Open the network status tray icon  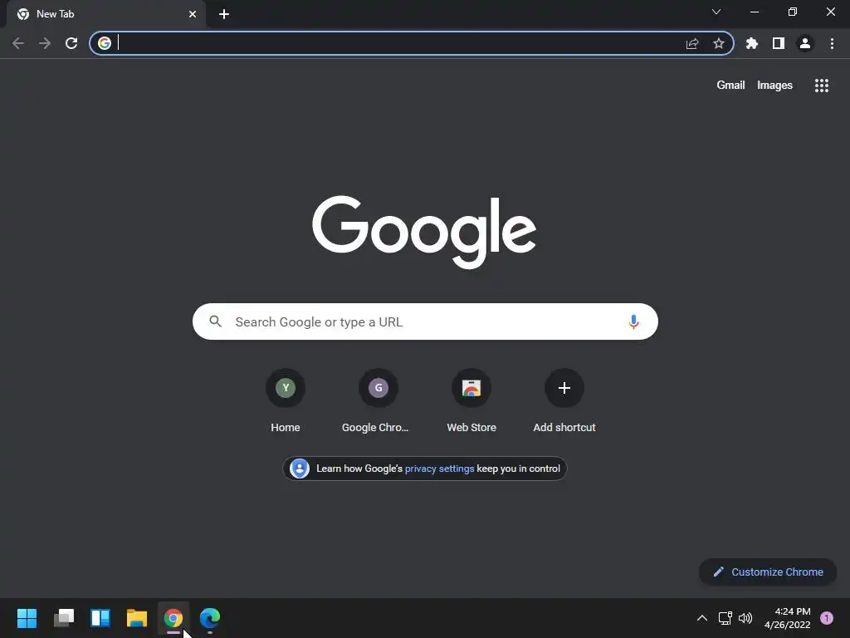[725, 618]
